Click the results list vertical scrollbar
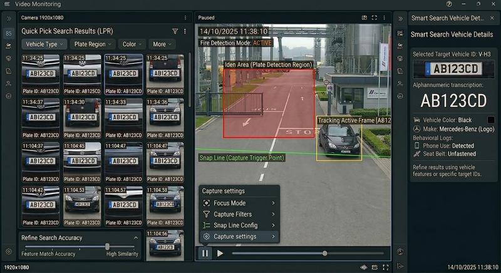Image resolution: width=501 pixels, height=273 pixels. pos(190,80)
